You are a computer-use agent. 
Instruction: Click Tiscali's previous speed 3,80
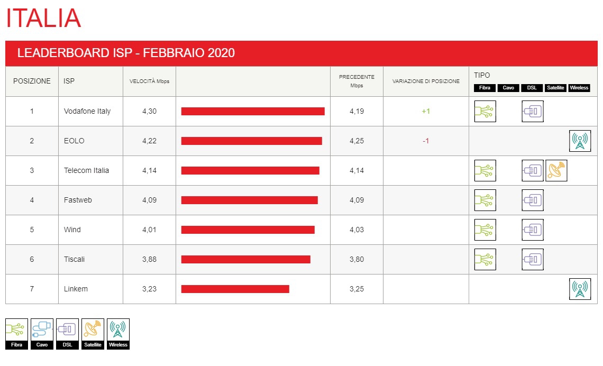pos(357,259)
